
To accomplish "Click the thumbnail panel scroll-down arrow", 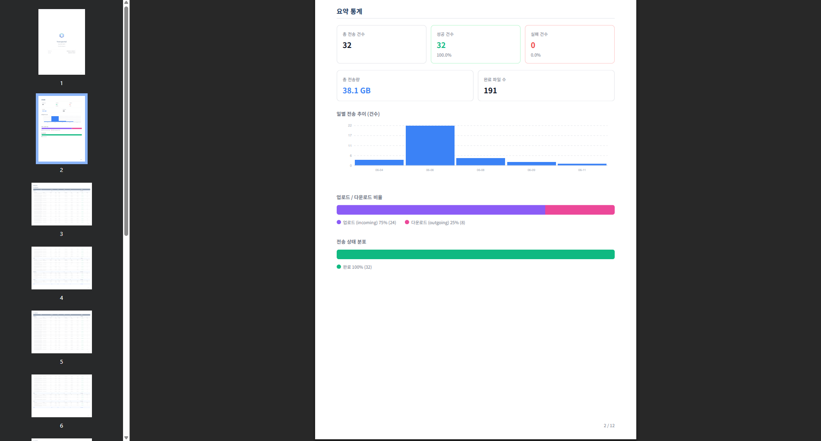I will click(126, 438).
